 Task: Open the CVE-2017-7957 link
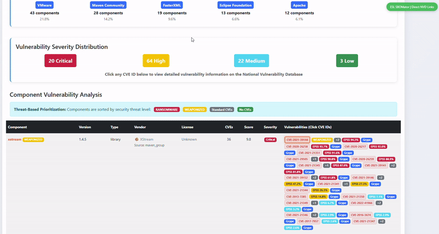[x=308, y=221]
